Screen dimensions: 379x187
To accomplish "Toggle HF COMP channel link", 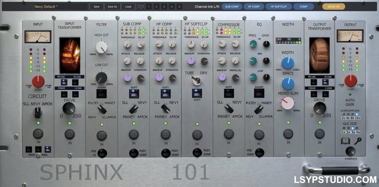I will (254, 7).
